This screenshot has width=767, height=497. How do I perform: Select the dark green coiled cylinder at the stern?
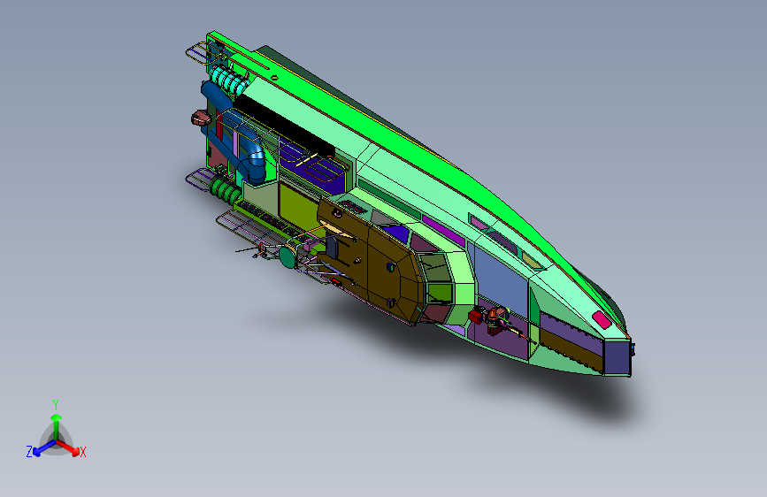[x=225, y=191]
